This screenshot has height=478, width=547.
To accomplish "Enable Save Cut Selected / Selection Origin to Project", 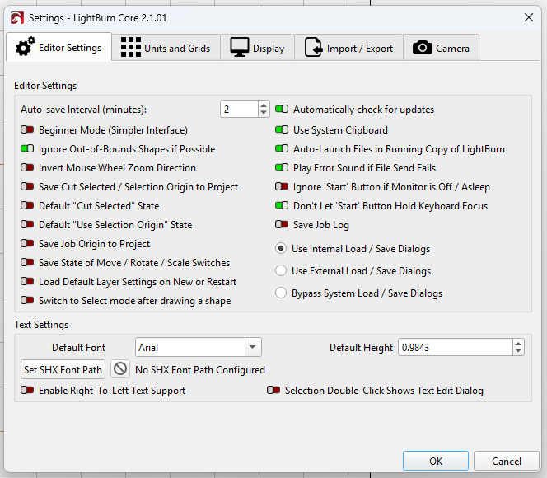I will click(27, 186).
